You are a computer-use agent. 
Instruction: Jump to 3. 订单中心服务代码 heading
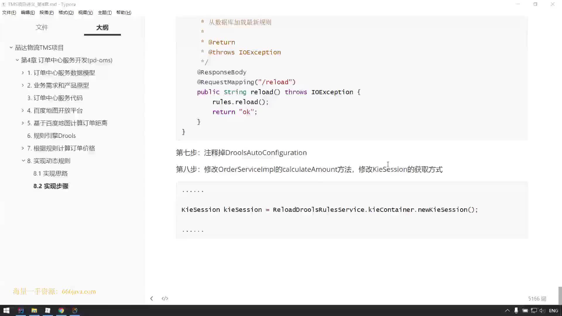click(x=55, y=98)
